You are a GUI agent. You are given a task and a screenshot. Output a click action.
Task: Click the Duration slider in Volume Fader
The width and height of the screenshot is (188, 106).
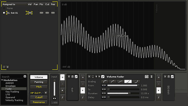click(x=123, y=93)
